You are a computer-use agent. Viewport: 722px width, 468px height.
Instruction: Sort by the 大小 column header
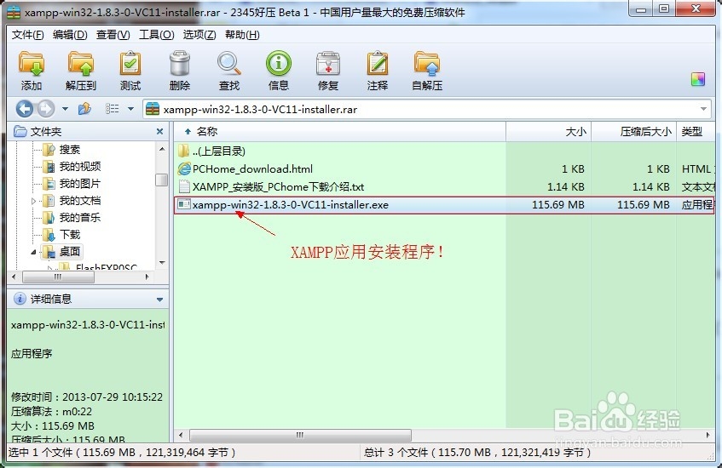click(548, 132)
